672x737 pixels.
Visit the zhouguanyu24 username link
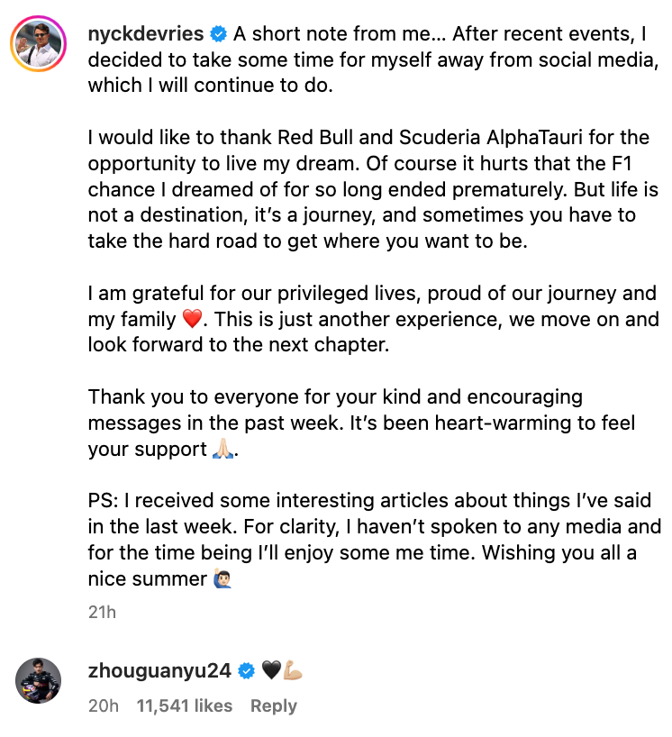point(159,670)
